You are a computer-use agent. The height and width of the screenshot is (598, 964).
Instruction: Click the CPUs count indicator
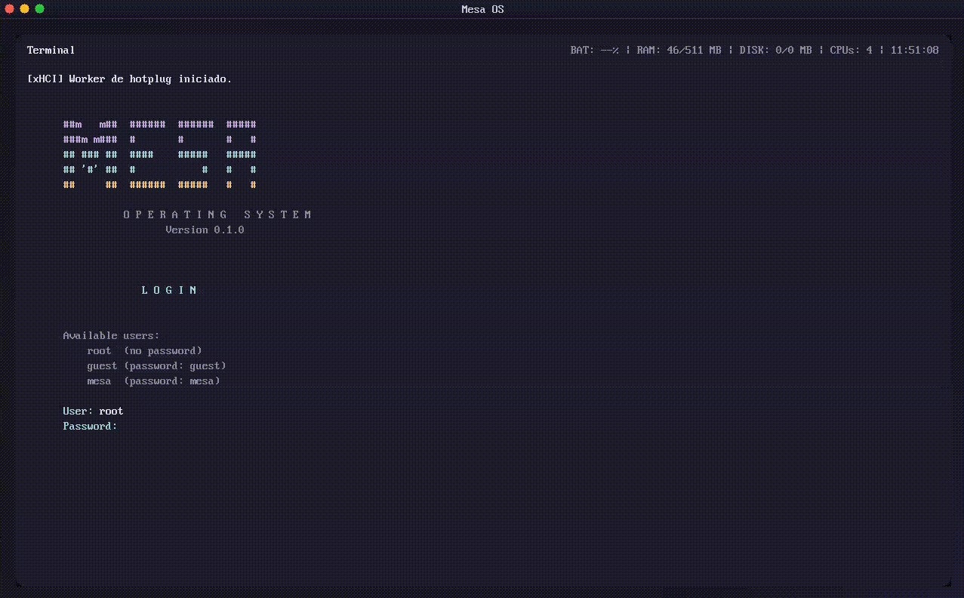[x=851, y=51]
